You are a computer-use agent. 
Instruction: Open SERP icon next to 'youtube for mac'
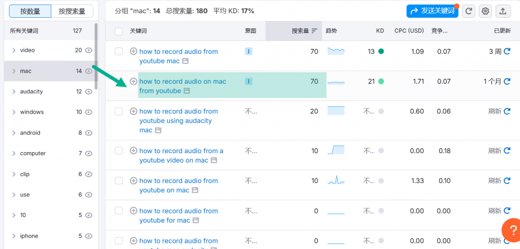[196, 220]
